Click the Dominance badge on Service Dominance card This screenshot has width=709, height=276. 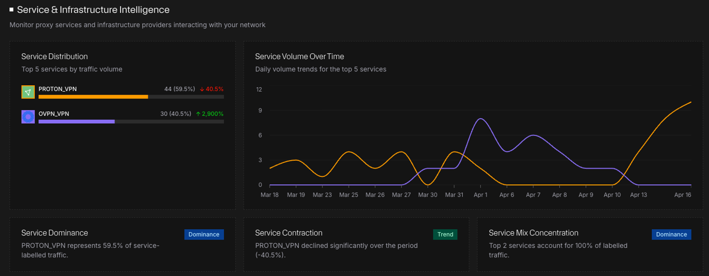tap(204, 235)
